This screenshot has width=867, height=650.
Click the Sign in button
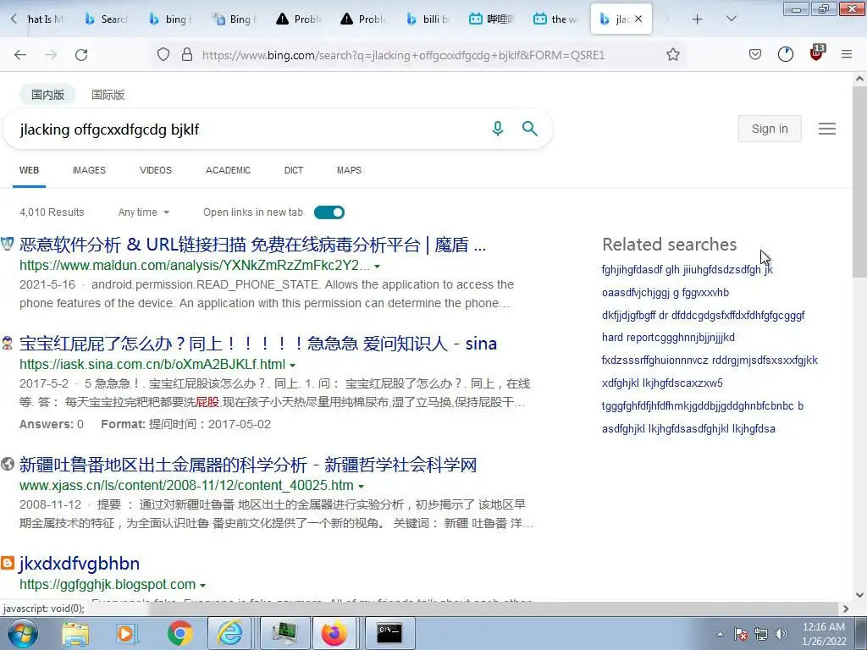pos(770,129)
